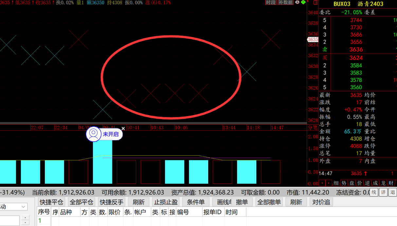Click the green diamond icon in chart header

pos(303,2)
